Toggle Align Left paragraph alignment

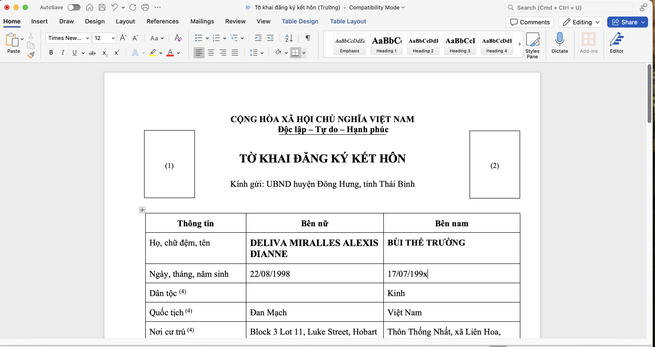pyautogui.click(x=199, y=53)
